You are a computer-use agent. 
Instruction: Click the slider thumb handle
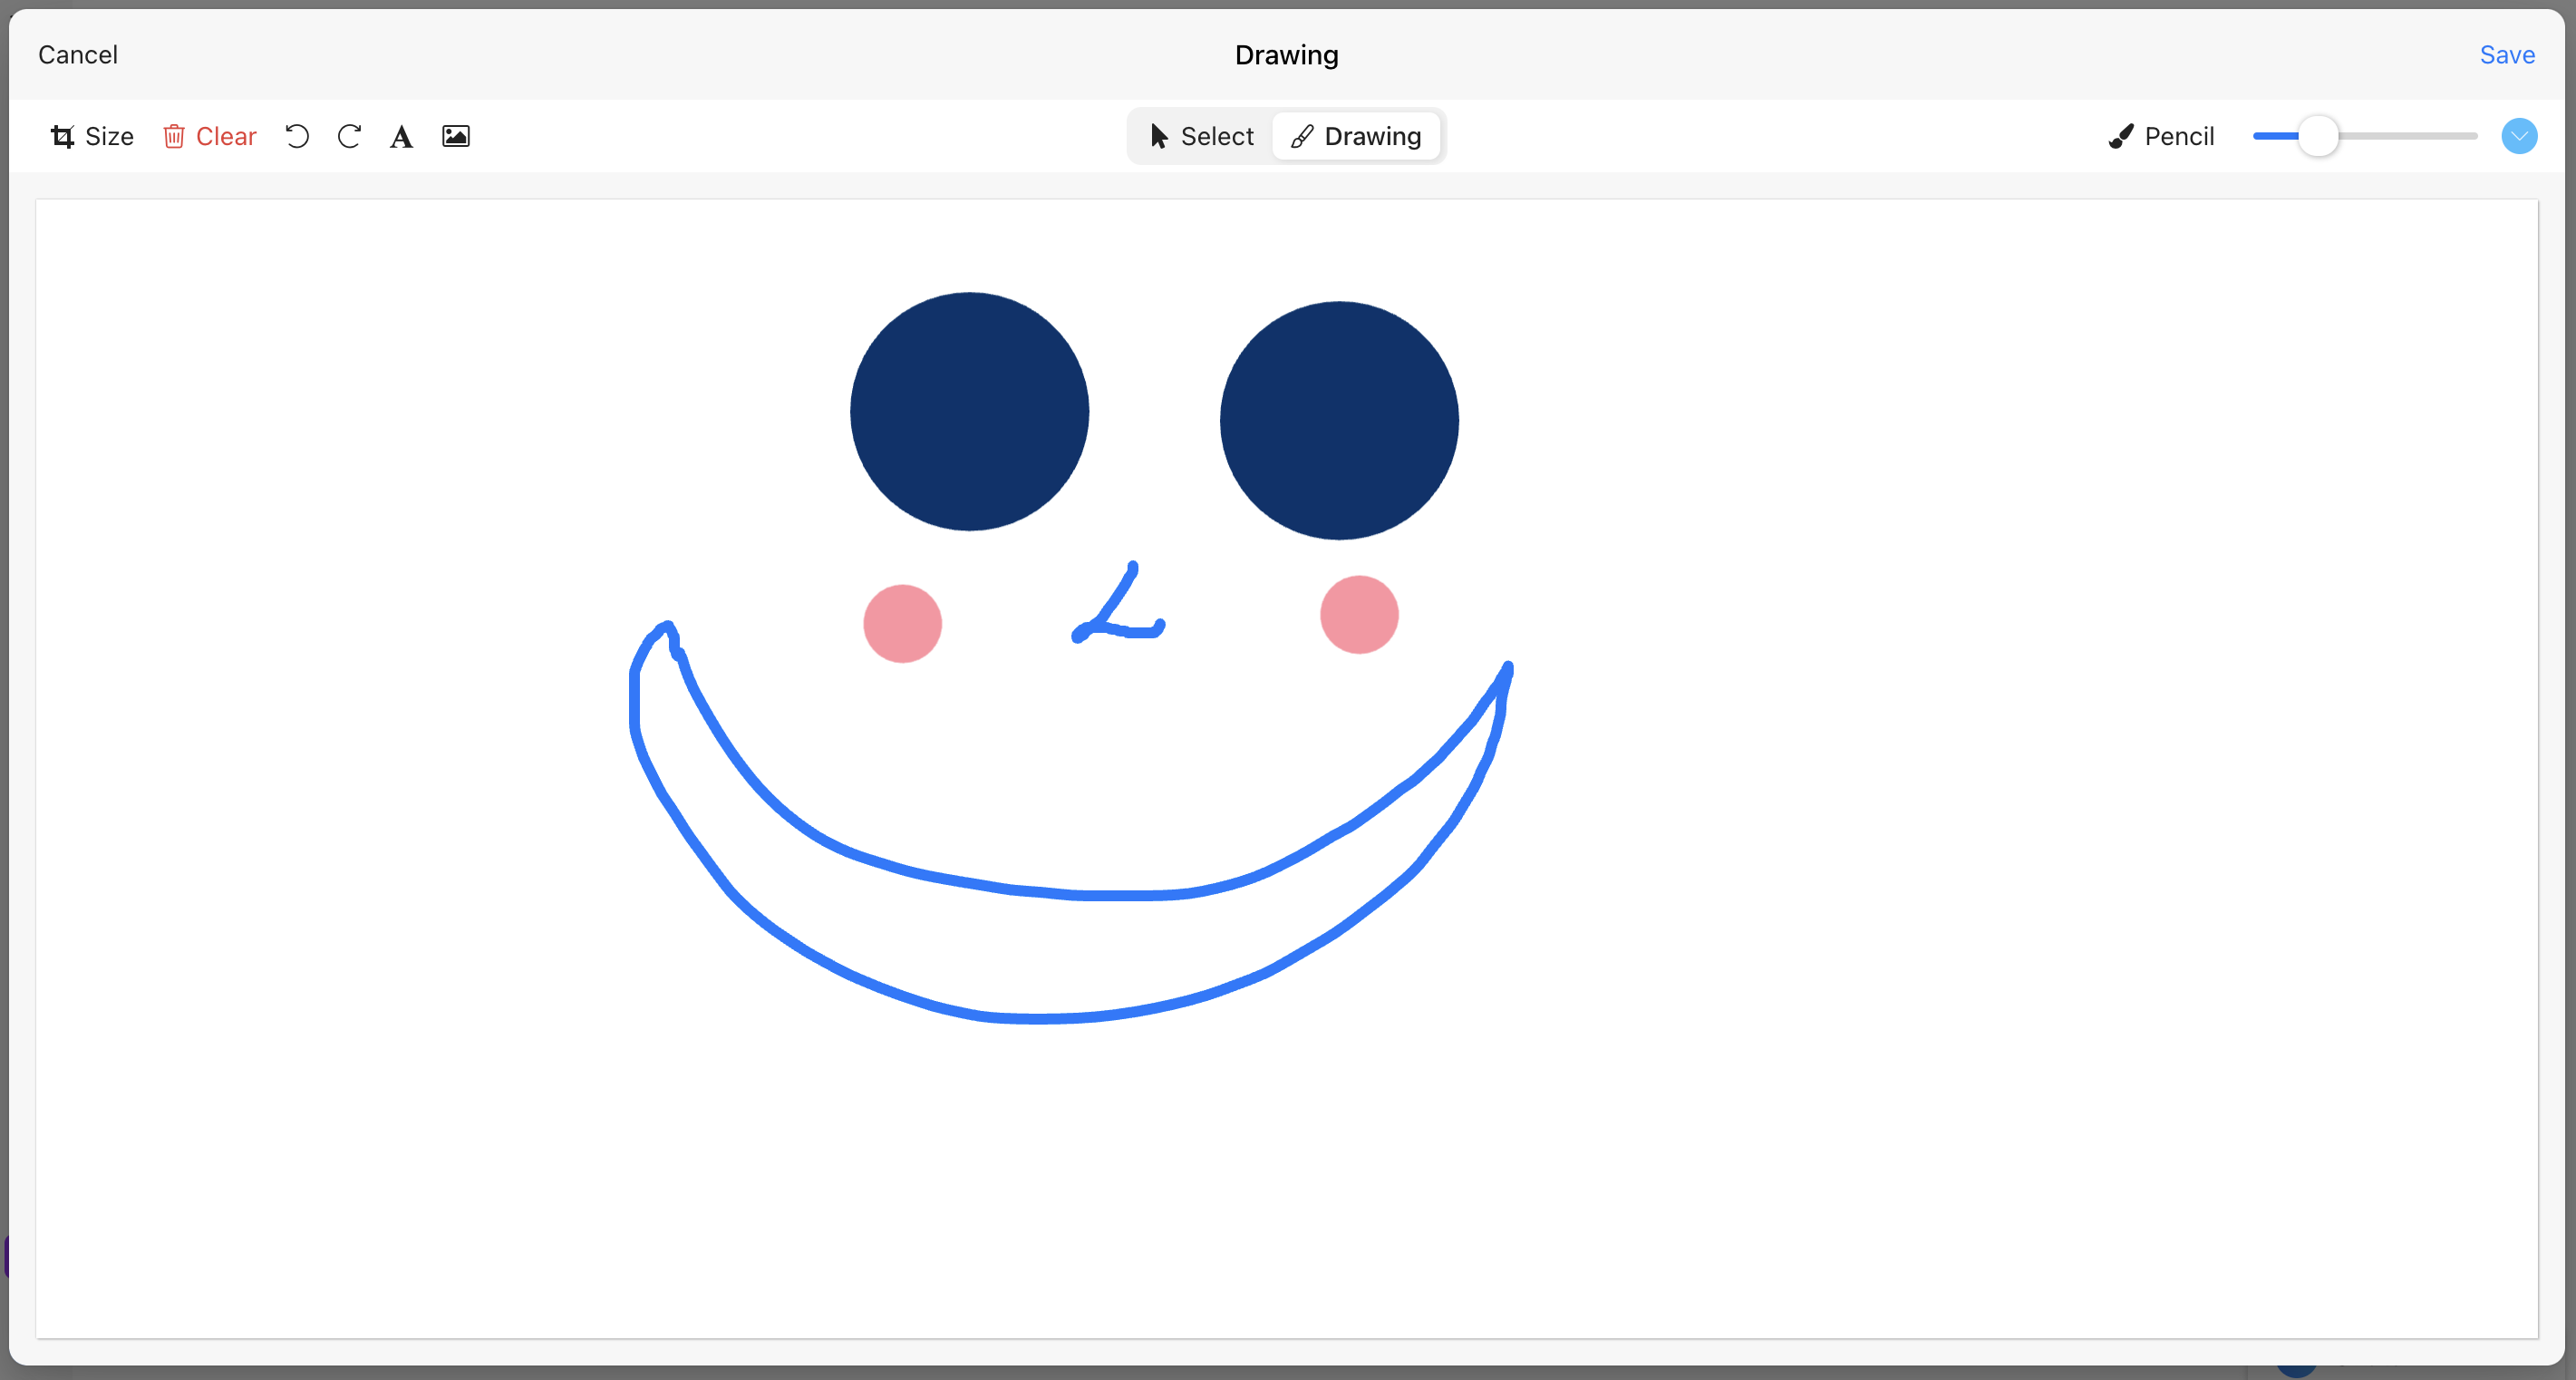pyautogui.click(x=2317, y=136)
